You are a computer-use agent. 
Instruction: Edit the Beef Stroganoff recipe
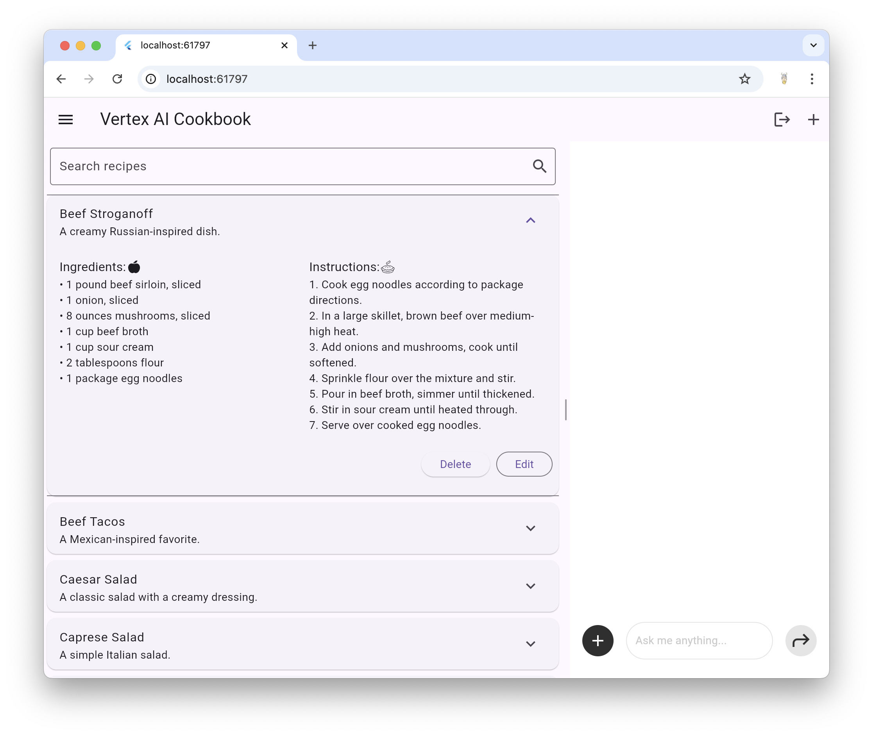point(524,464)
